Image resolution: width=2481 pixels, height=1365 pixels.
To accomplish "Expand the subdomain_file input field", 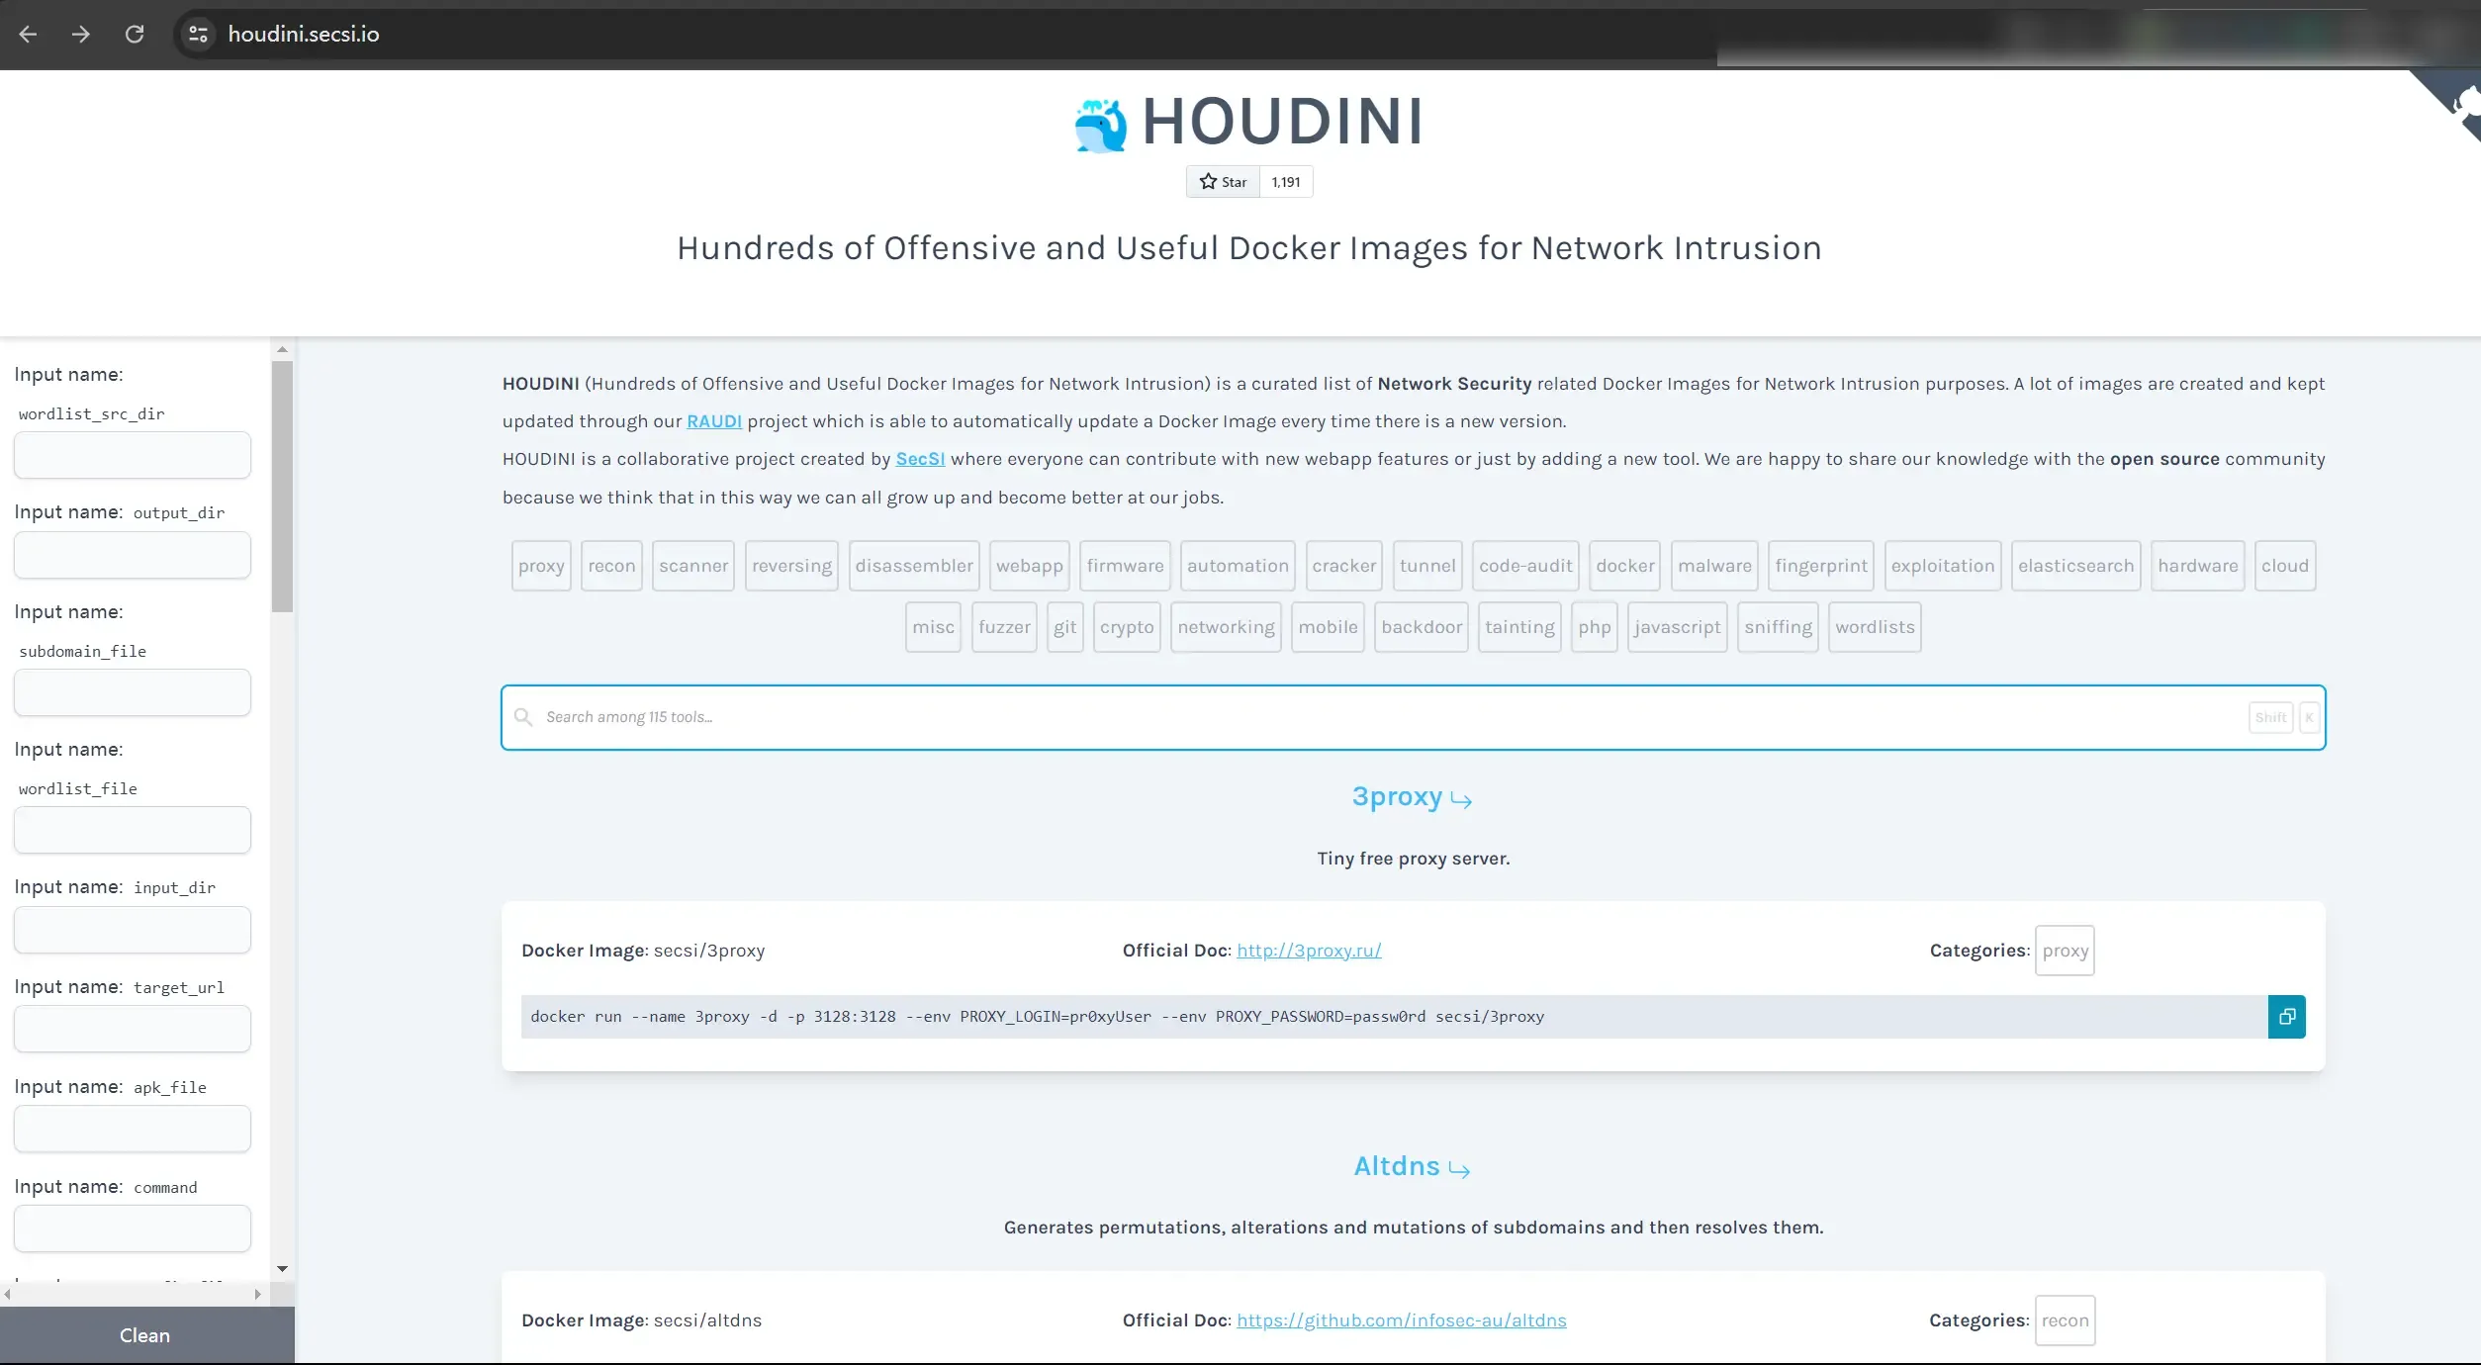I will 132,692.
